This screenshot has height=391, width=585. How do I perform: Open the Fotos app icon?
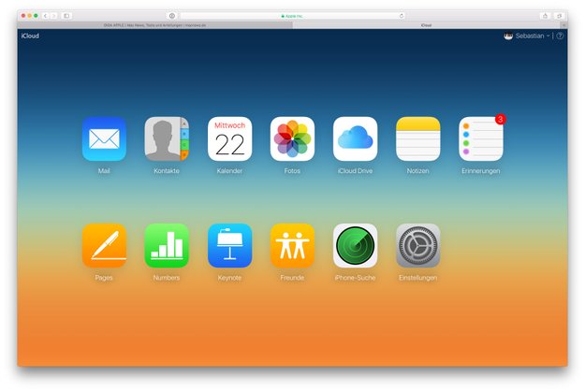pos(292,138)
